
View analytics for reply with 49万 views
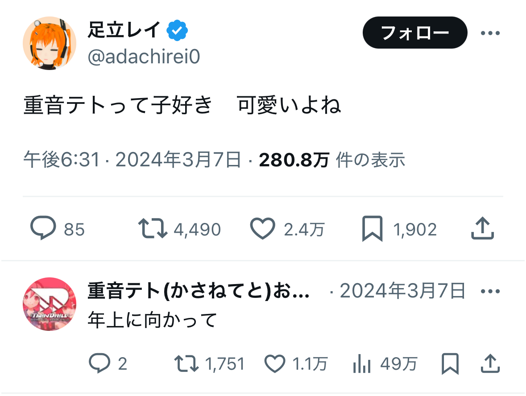click(x=362, y=364)
